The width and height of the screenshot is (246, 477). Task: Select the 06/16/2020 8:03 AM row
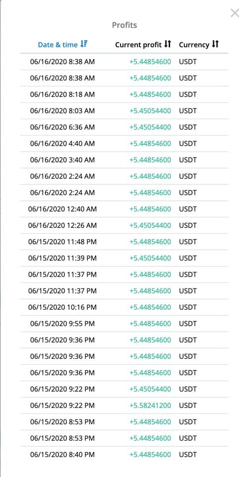[x=124, y=111]
